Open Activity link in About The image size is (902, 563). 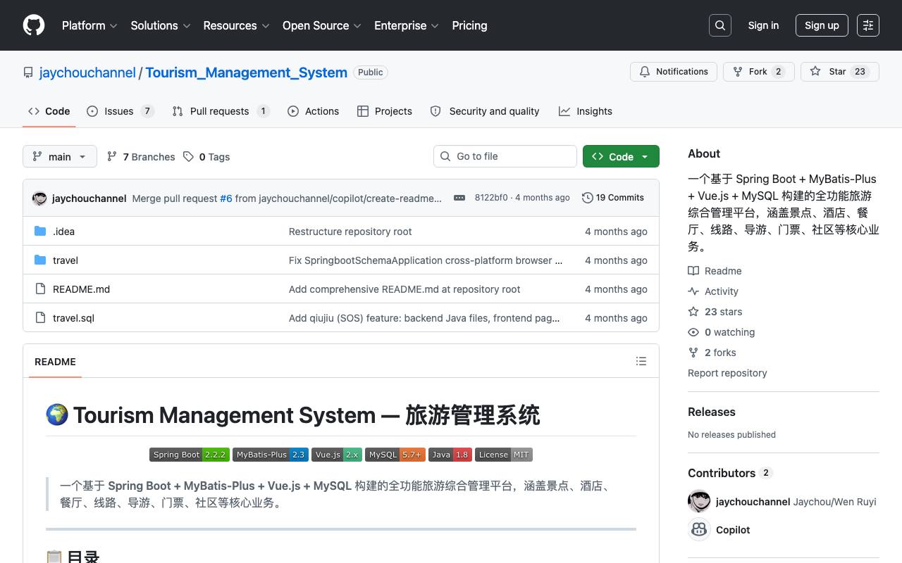click(713, 291)
